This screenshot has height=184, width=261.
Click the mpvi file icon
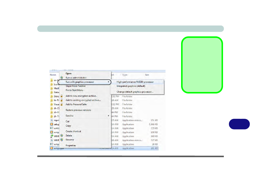click(x=52, y=120)
